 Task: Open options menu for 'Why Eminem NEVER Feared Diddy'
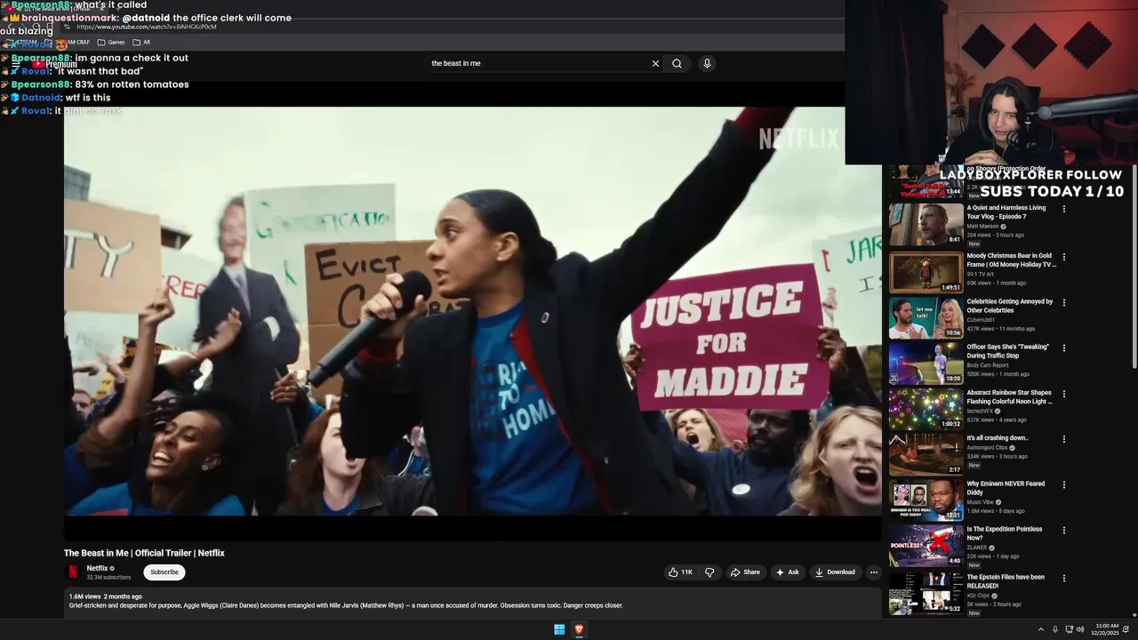point(1064,485)
